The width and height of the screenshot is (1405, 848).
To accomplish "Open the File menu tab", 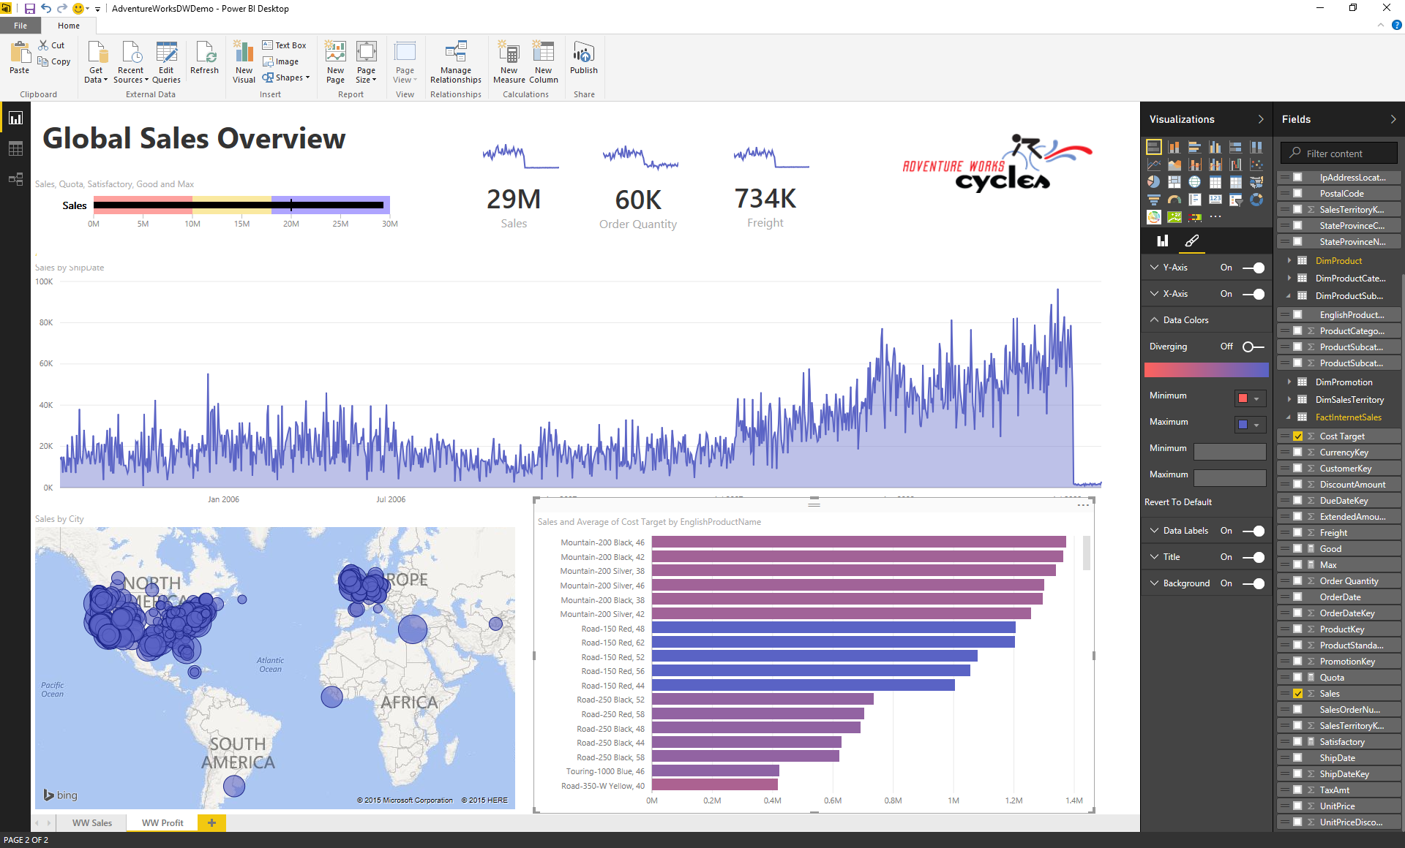I will pos(20,26).
